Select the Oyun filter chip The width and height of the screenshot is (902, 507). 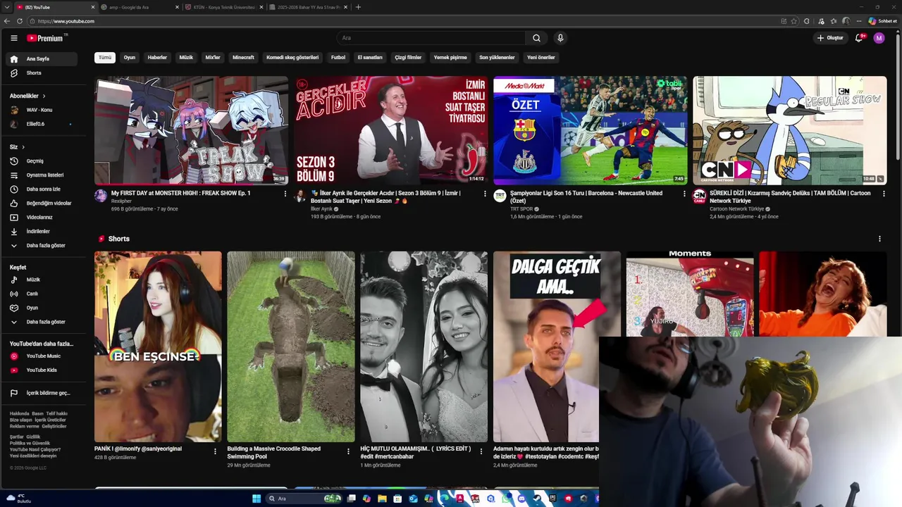pyautogui.click(x=130, y=58)
